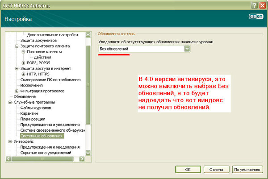268x179 pixels.
Task: Collapse the Защита доступа в интернет node
Action: pyautogui.click(x=17, y=68)
